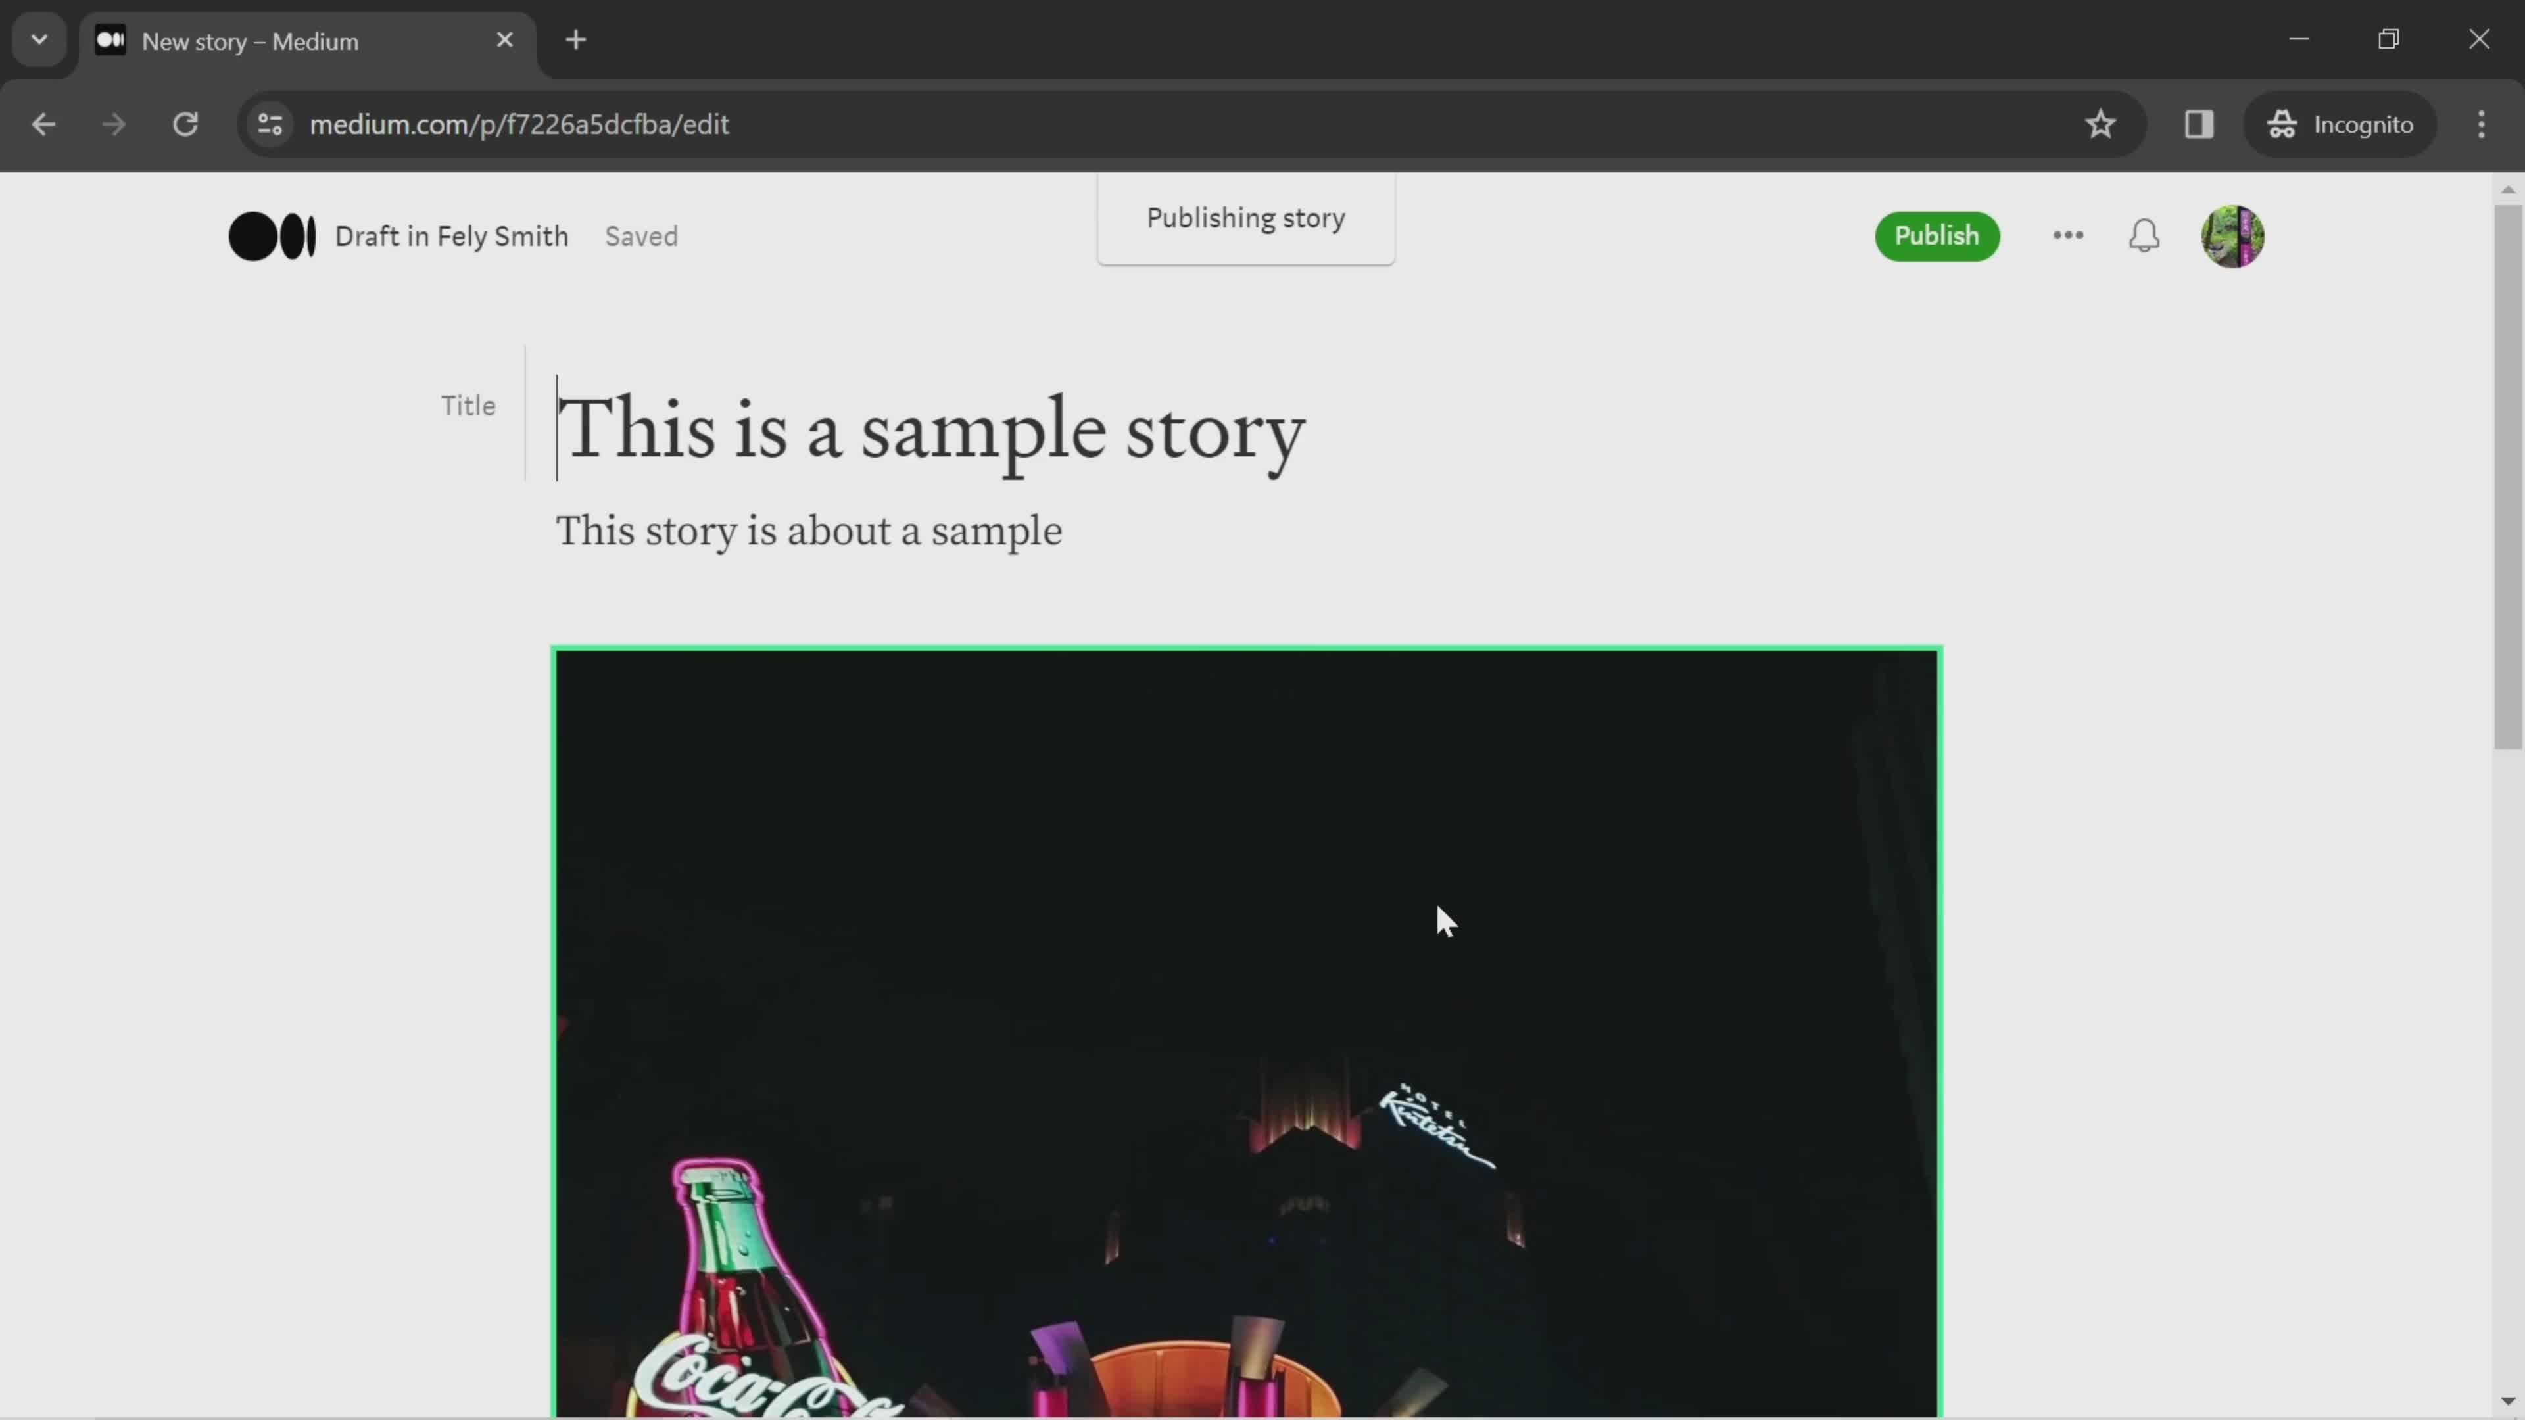This screenshot has height=1420, width=2525.
Task: Click the forward navigation arrow
Action: point(112,123)
